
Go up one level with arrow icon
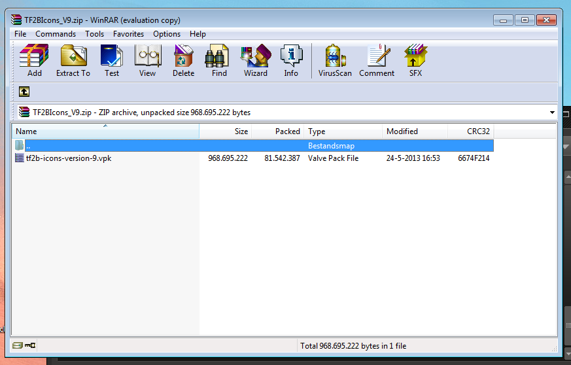click(x=24, y=92)
